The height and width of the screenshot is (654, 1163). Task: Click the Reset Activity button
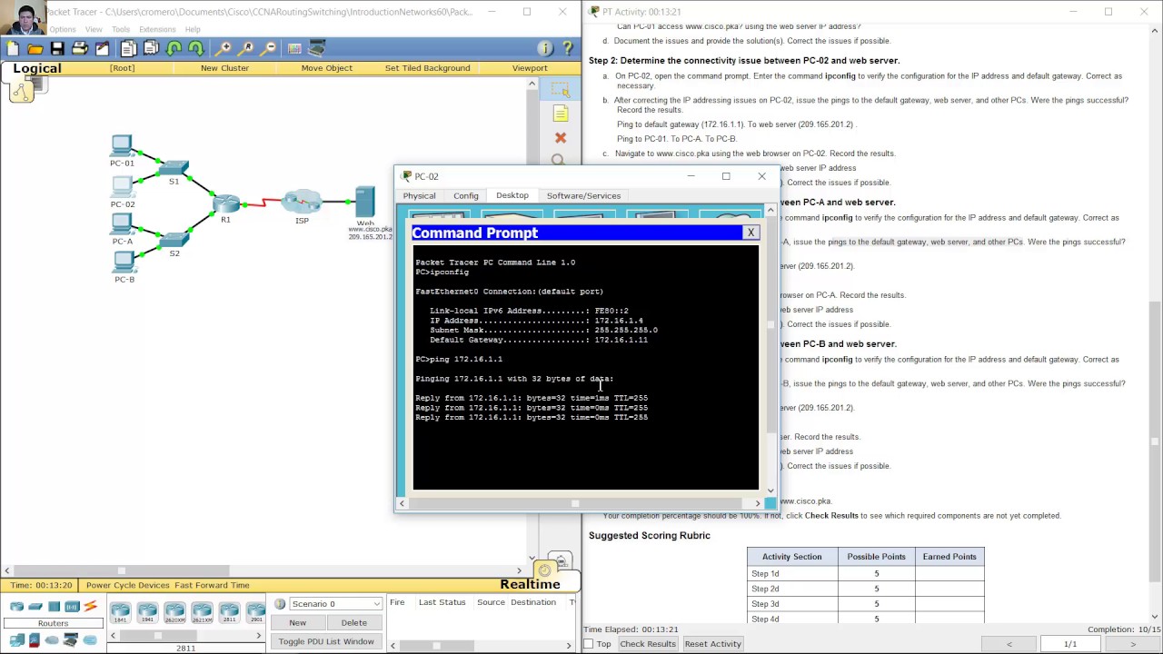[713, 644]
